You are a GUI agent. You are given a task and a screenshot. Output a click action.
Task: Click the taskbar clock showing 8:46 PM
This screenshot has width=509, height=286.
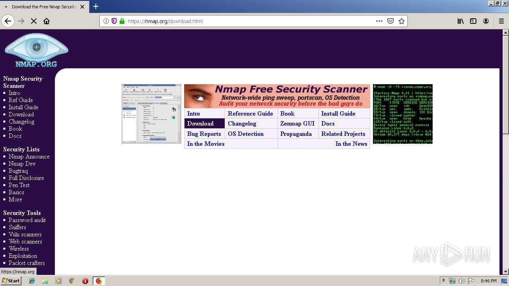(489, 281)
